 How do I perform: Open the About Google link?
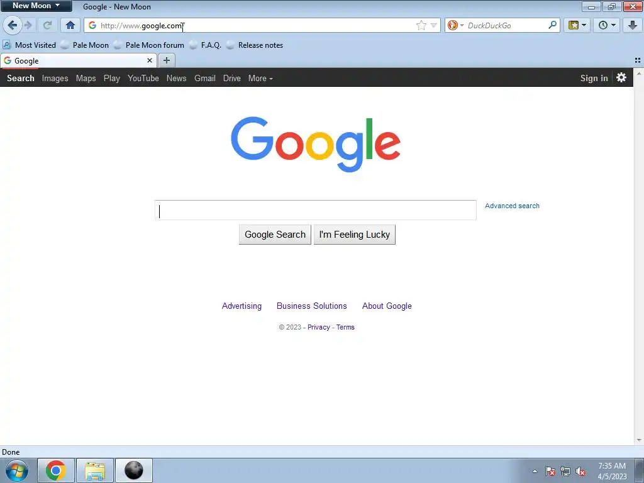tap(387, 306)
